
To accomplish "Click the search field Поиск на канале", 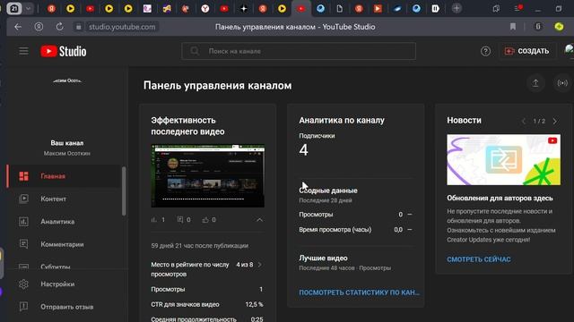I will pyautogui.click(x=299, y=51).
